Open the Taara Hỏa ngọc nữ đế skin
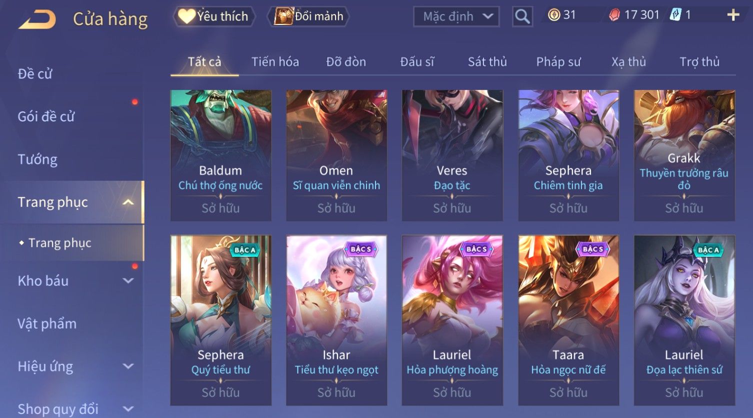The width and height of the screenshot is (753, 418). (x=568, y=320)
